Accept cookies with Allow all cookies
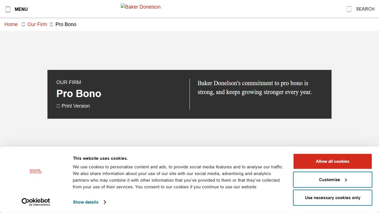 (332, 161)
